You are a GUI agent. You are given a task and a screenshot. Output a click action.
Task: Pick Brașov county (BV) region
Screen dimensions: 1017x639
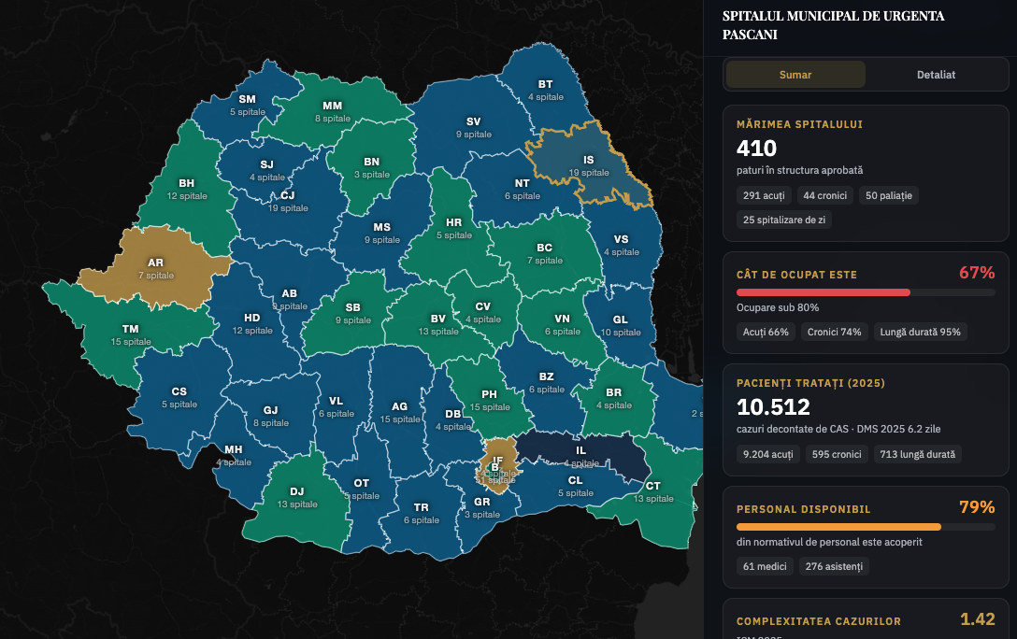coord(437,325)
